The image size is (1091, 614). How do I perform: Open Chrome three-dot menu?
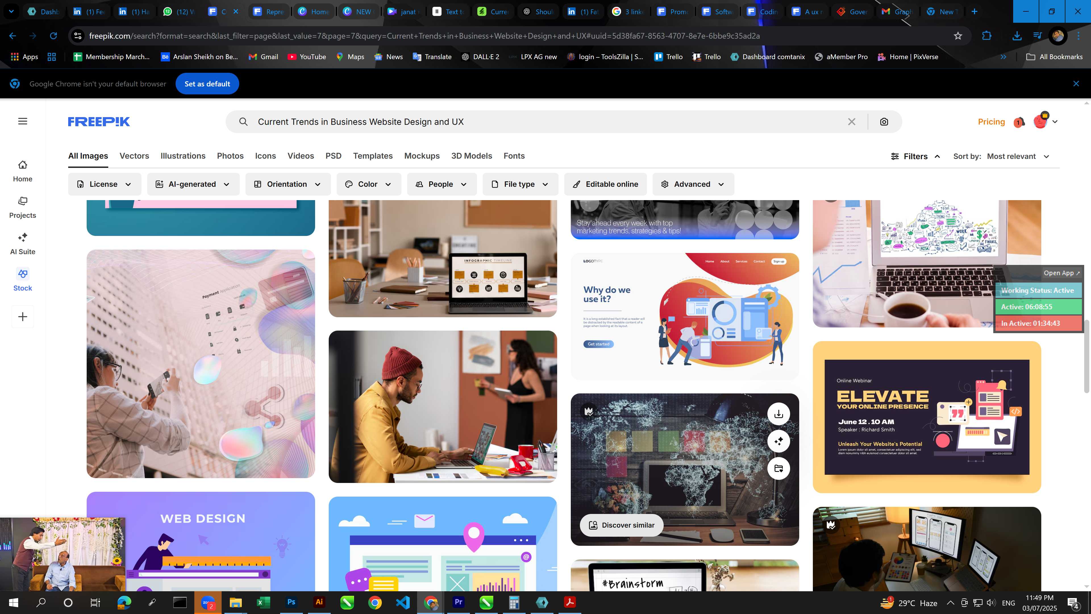1078,36
